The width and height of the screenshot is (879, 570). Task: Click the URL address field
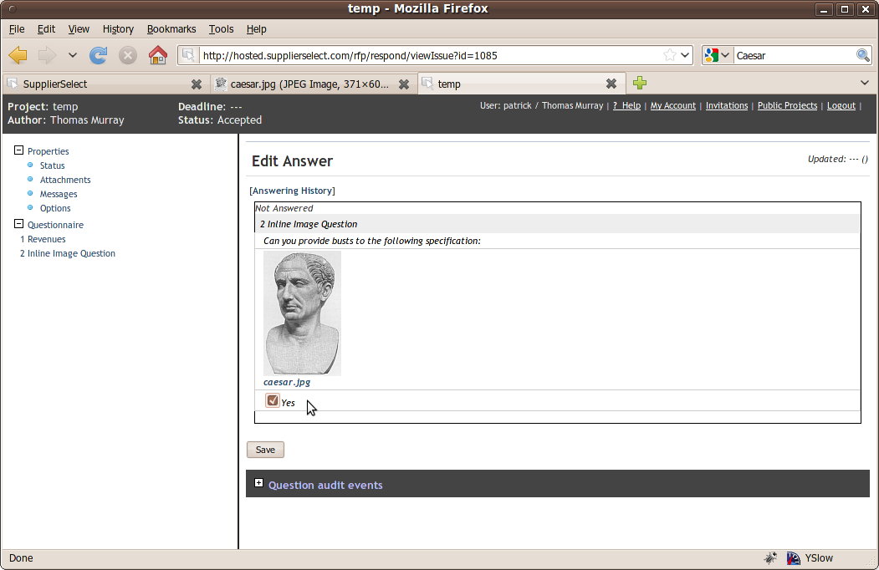pos(431,55)
